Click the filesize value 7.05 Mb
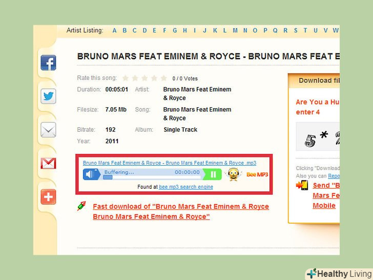 (116, 110)
